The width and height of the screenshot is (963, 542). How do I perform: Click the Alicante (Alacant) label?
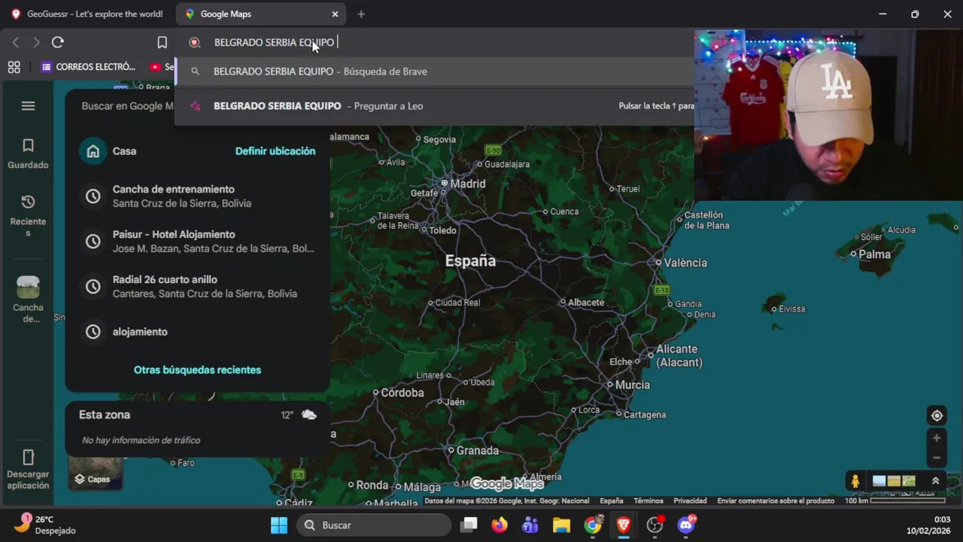click(x=679, y=356)
